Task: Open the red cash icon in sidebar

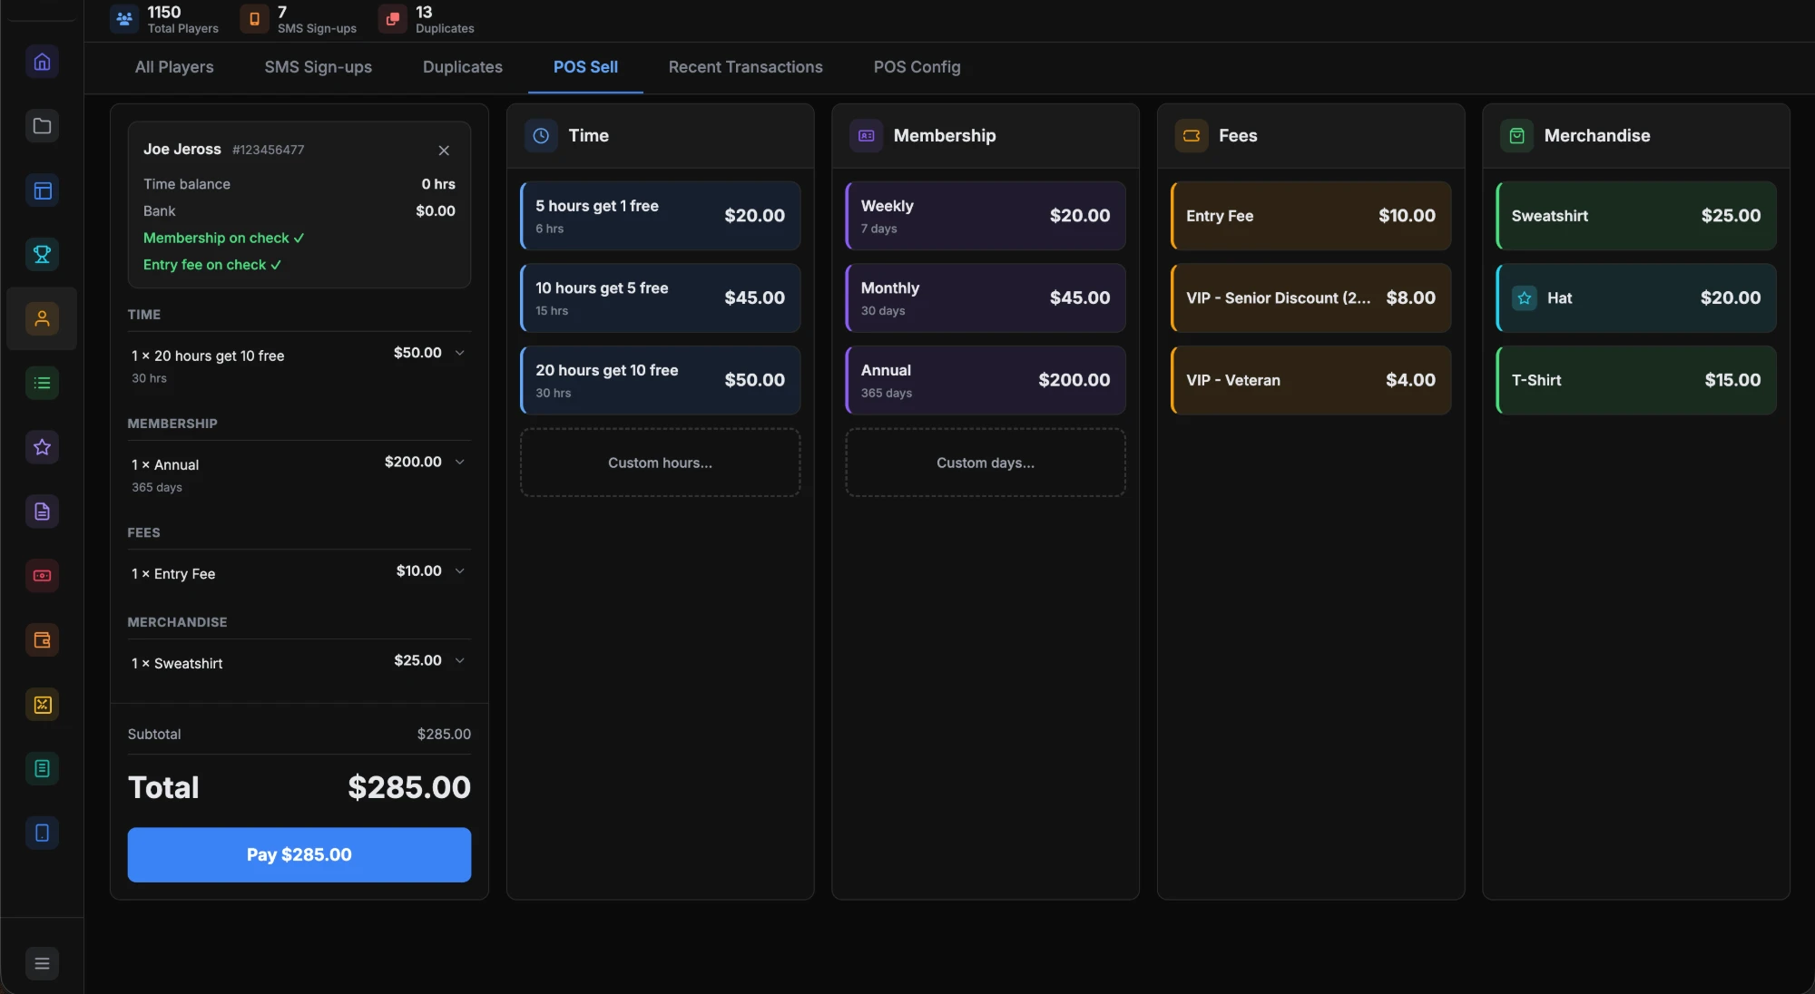Action: [x=42, y=576]
